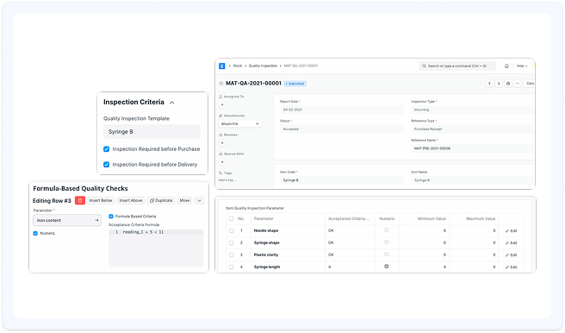Viewport: 565px width, 333px height.
Task: Click the Acceptance Criteria column header
Action: tap(349, 218)
